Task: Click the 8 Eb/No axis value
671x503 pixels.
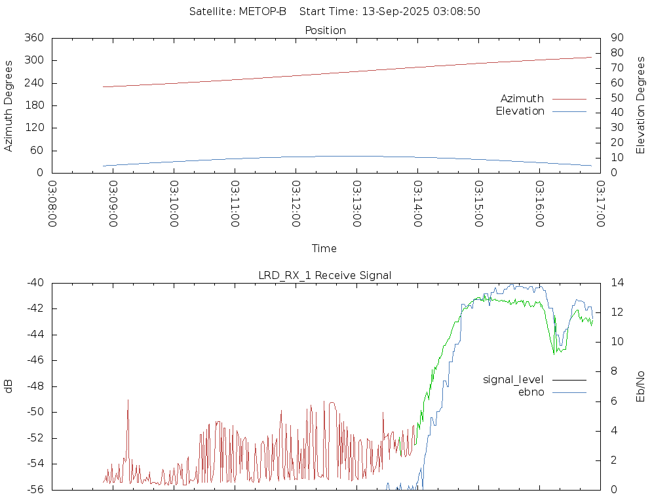Action: point(614,371)
